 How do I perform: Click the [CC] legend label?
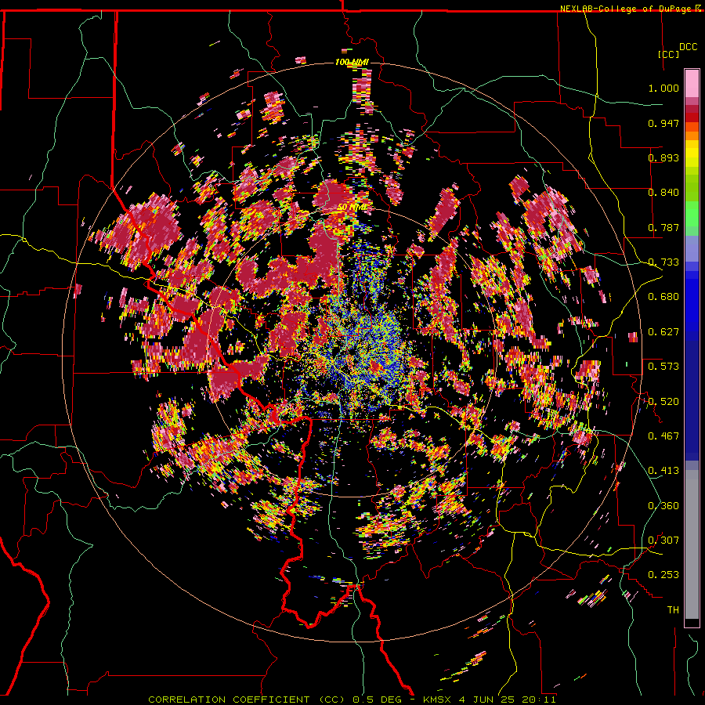point(668,54)
